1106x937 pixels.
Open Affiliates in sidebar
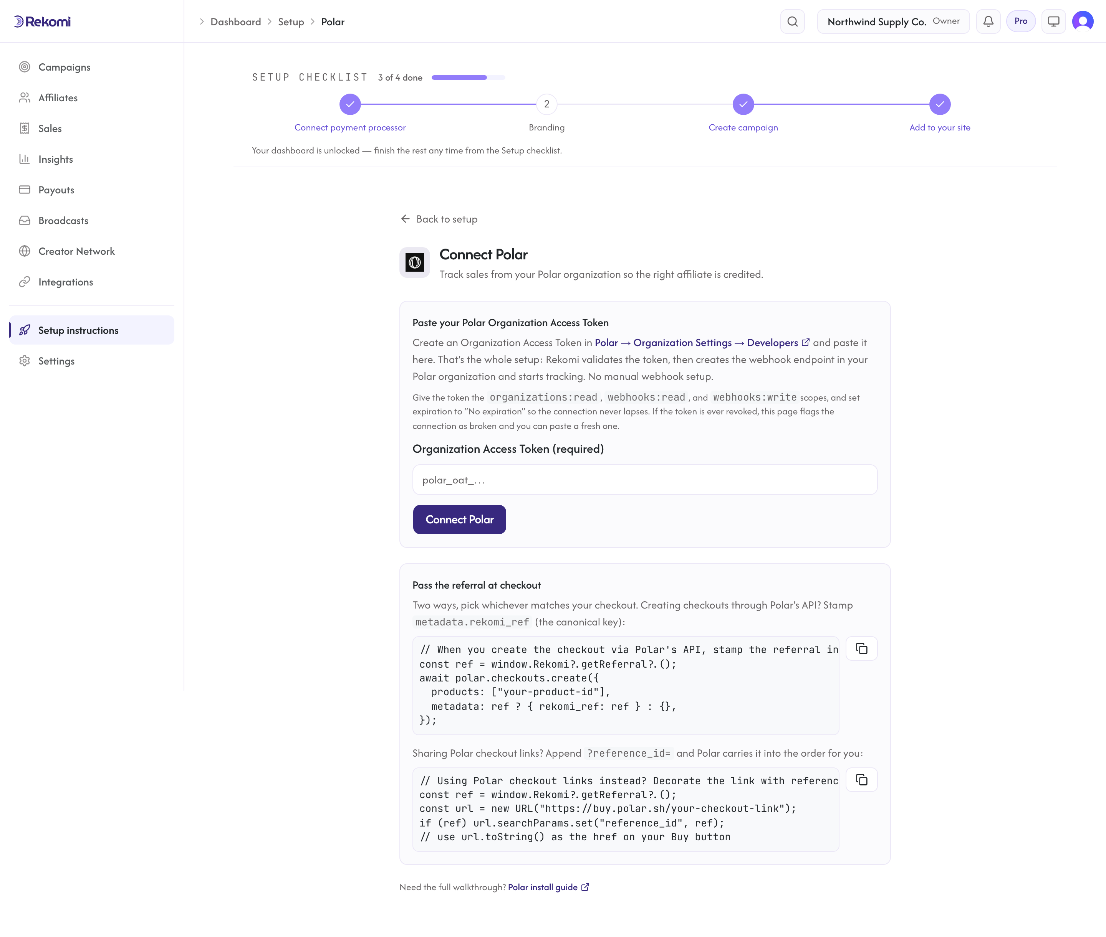(x=91, y=98)
